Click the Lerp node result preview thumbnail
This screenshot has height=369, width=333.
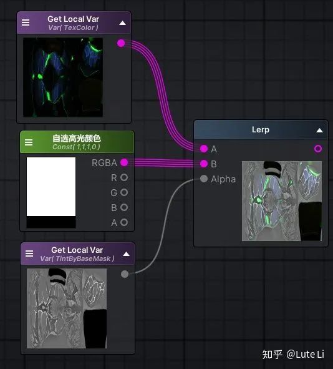(282, 201)
